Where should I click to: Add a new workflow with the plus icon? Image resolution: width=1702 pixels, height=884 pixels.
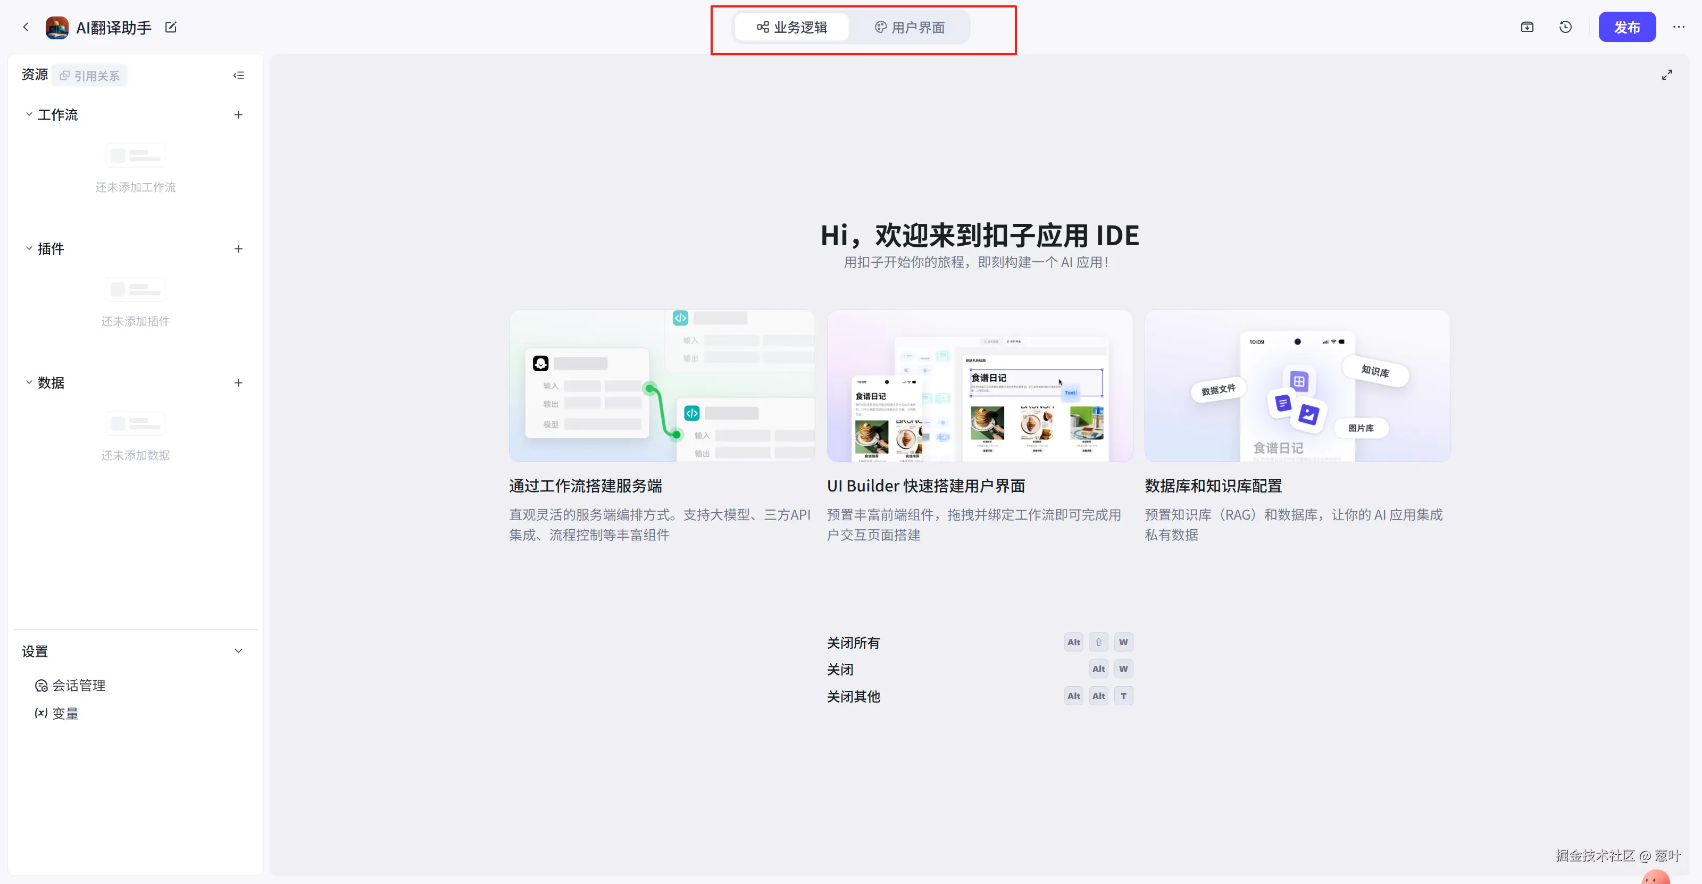tap(238, 115)
